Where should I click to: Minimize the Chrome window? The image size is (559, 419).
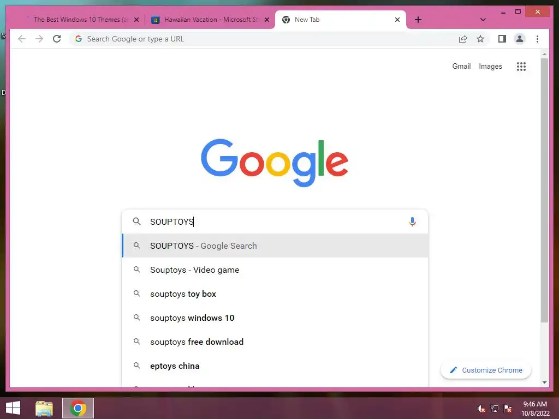[x=503, y=12]
